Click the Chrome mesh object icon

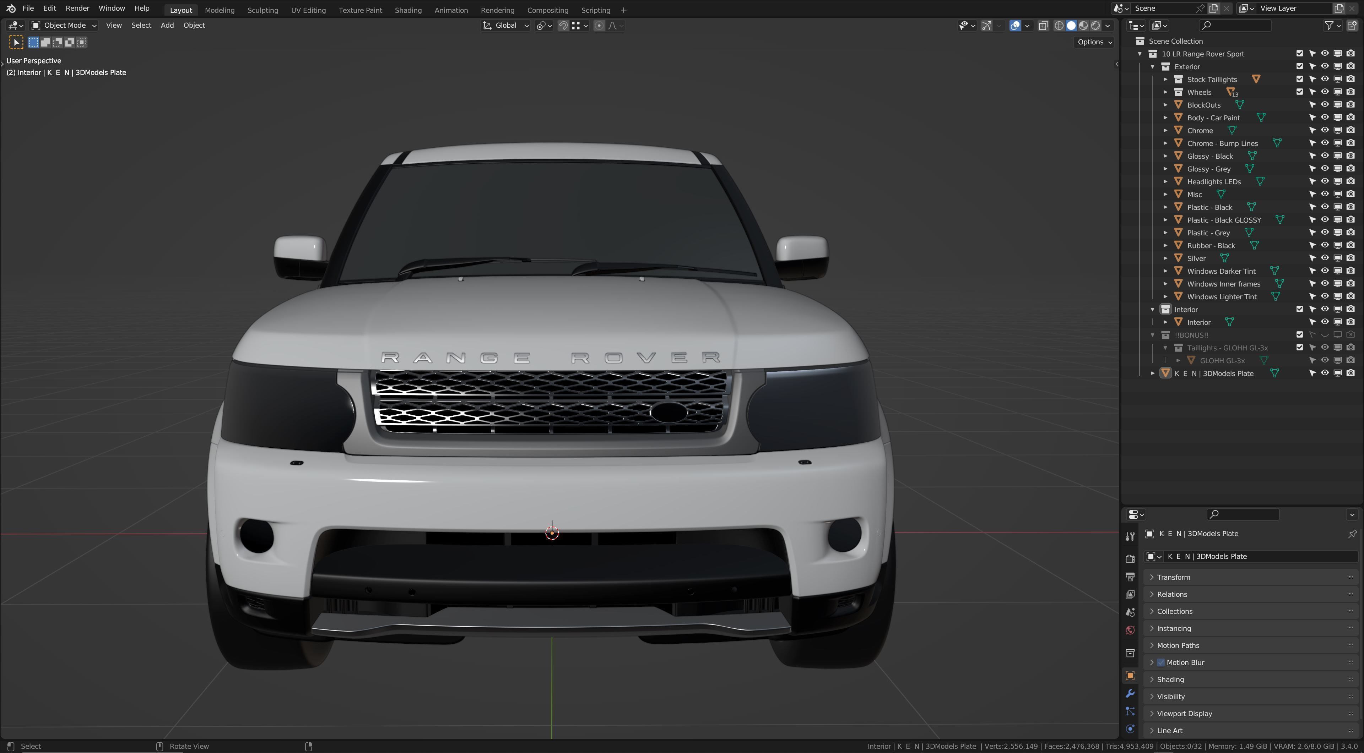click(x=1178, y=130)
